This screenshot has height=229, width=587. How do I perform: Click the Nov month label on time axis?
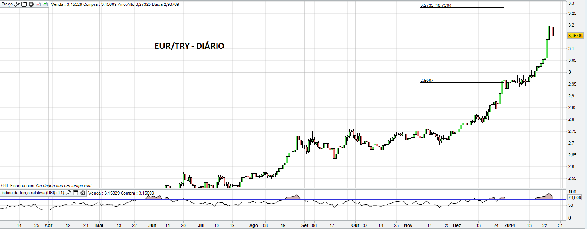pos(408,225)
